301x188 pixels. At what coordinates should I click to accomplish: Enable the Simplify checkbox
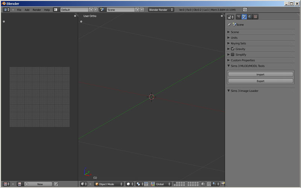tap(233, 55)
